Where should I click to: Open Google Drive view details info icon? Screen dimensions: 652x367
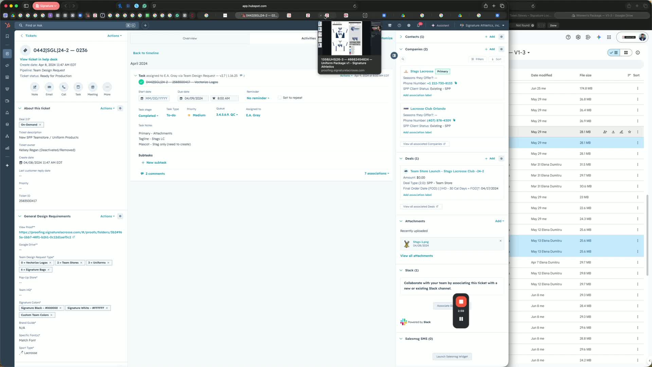point(638,53)
